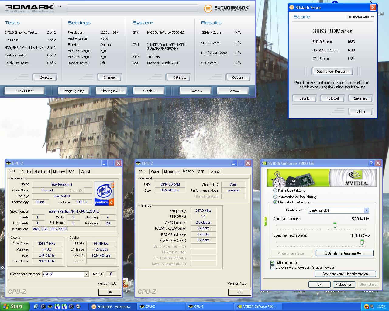Open Memory tab in the CPU-Z window showing CPU
This screenshot has width=389, height=311.
point(59,172)
